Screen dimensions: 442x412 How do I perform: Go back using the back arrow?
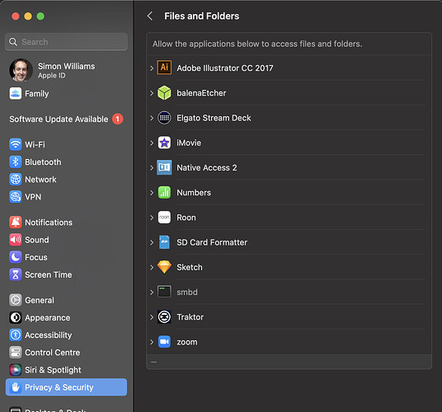(150, 16)
